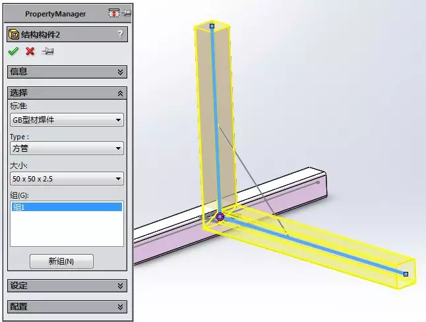The image size is (426, 322).
Task: Click the PropertyManager title text
Action: point(55,14)
